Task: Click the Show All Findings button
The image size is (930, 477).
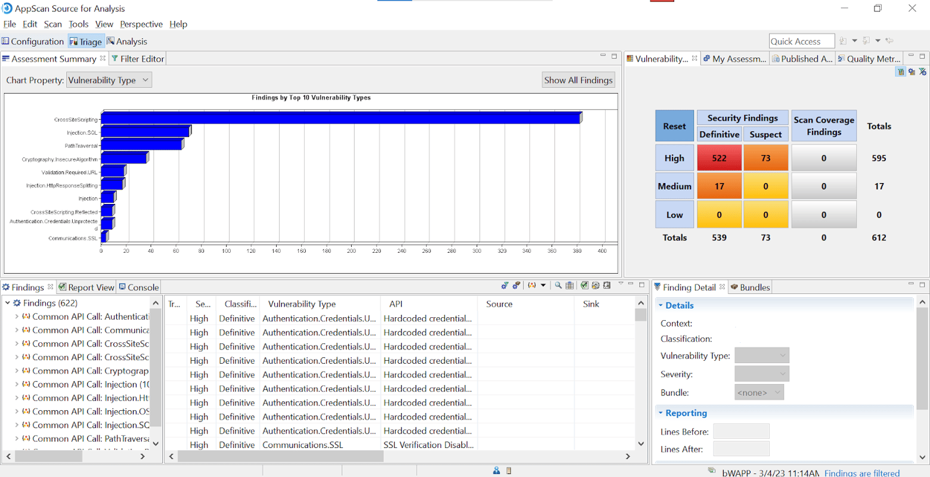Action: coord(578,80)
